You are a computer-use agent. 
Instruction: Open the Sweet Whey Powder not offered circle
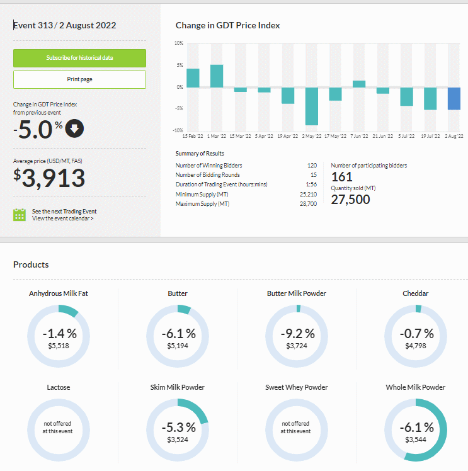pyautogui.click(x=297, y=430)
